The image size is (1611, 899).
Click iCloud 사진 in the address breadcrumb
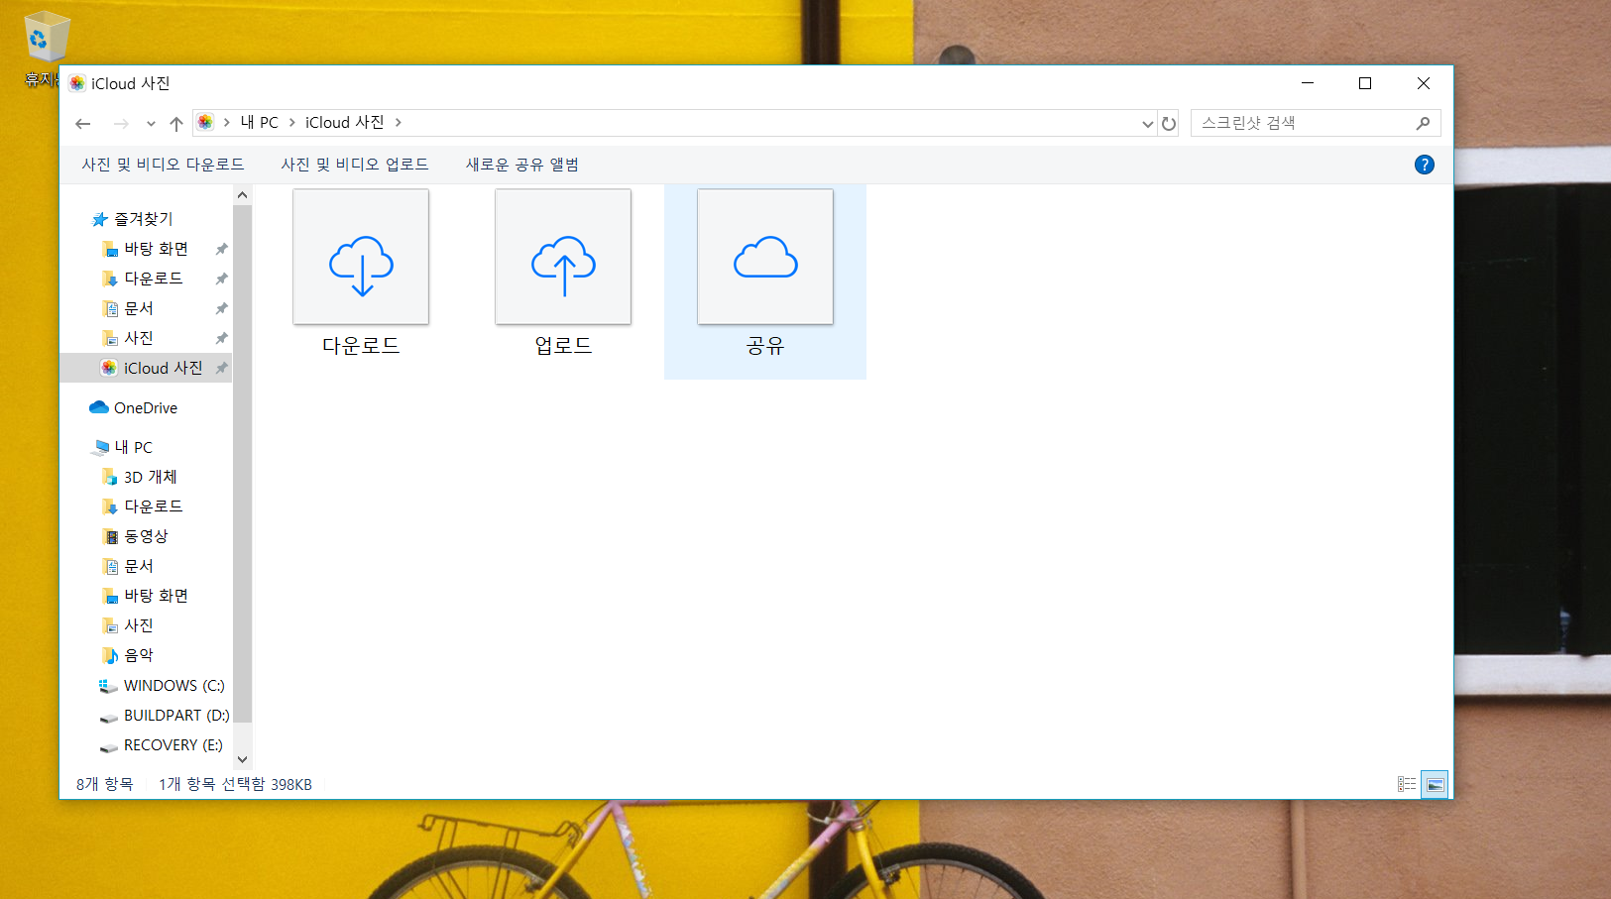tap(344, 122)
